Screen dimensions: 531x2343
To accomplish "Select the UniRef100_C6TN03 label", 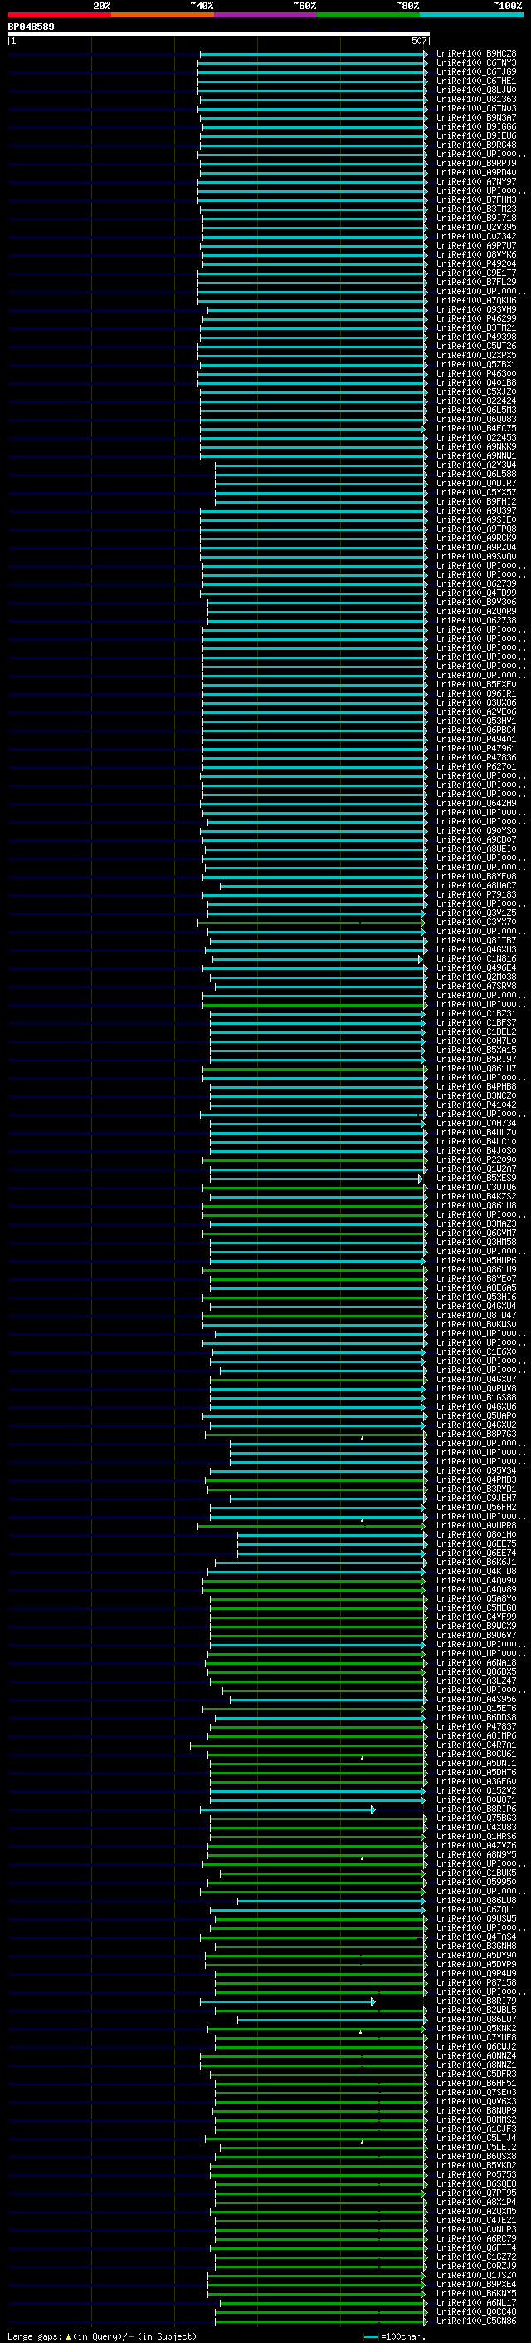I will tap(476, 108).
